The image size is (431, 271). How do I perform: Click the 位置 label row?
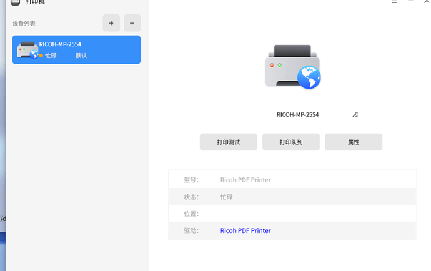pos(292,214)
